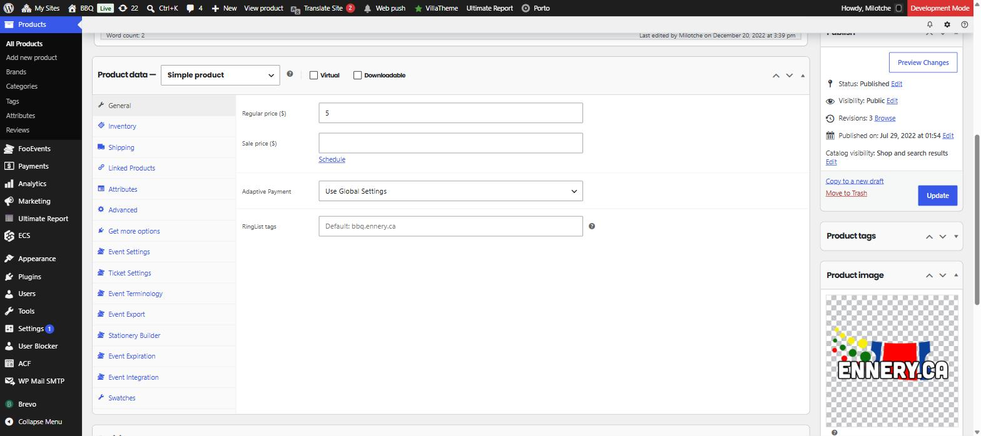Open Categories in Products submenu
Viewport: 981px width, 436px height.
pos(22,86)
